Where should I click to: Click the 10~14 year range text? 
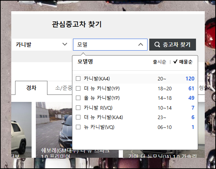[165, 108]
